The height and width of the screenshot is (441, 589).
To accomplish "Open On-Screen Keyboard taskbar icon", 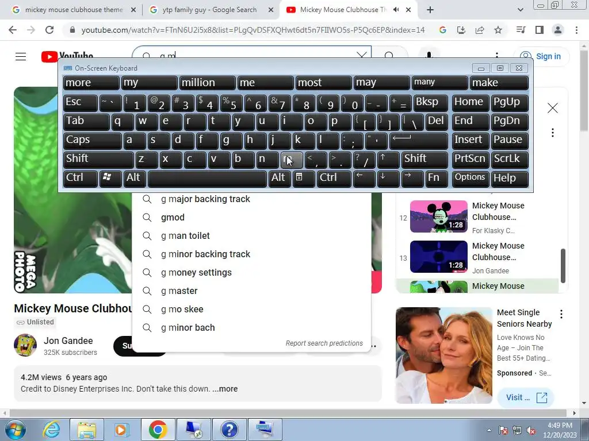I will click(x=265, y=430).
